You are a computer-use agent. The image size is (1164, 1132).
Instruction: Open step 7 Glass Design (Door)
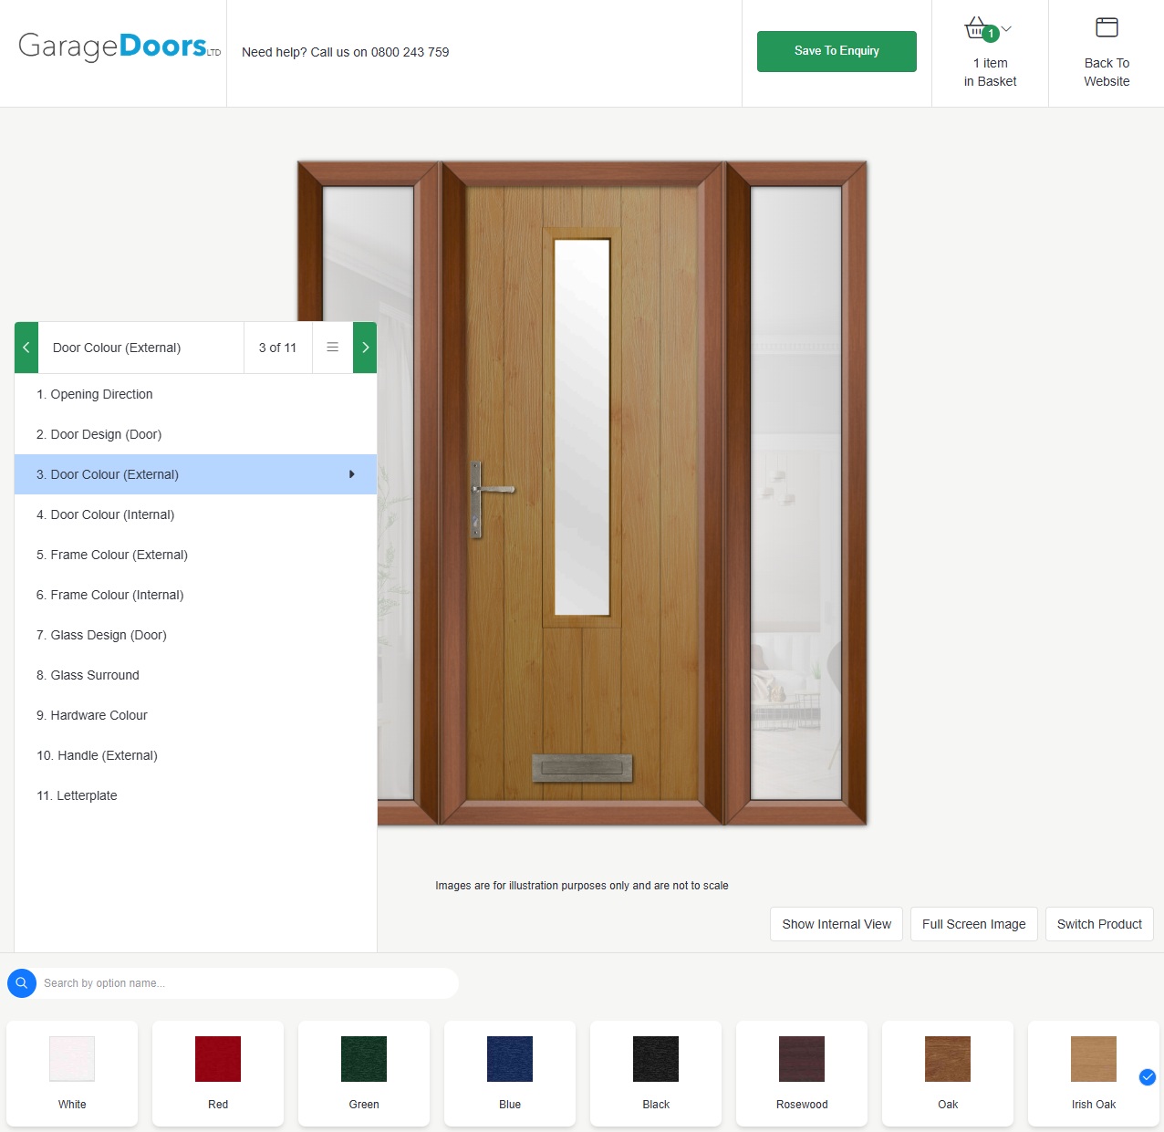[x=195, y=635]
